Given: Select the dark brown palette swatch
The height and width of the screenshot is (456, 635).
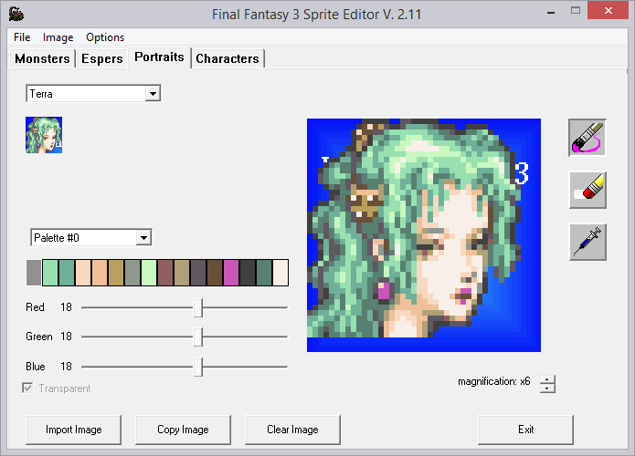Looking at the screenshot, I should pos(215,273).
